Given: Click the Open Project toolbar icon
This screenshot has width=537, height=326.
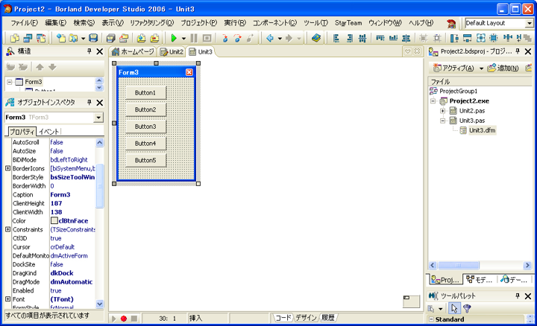Looking at the screenshot, I should pyautogui.click(x=124, y=38).
